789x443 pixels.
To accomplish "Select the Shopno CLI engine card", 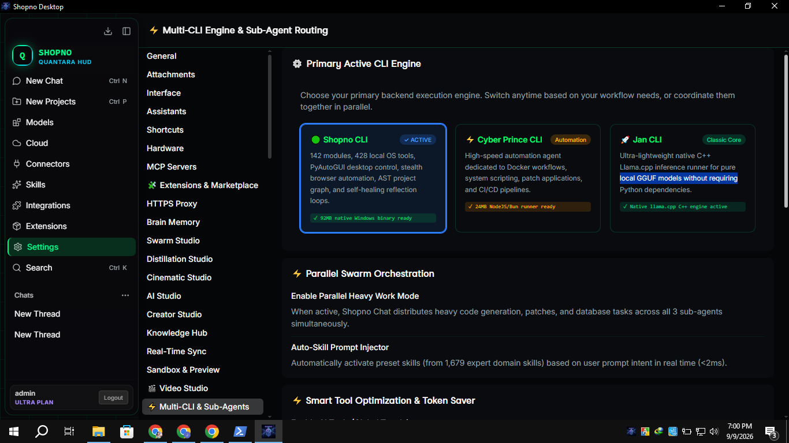I will (373, 178).
